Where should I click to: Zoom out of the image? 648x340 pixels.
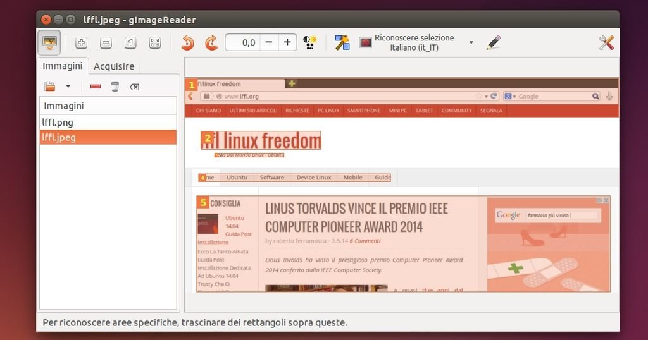point(106,42)
